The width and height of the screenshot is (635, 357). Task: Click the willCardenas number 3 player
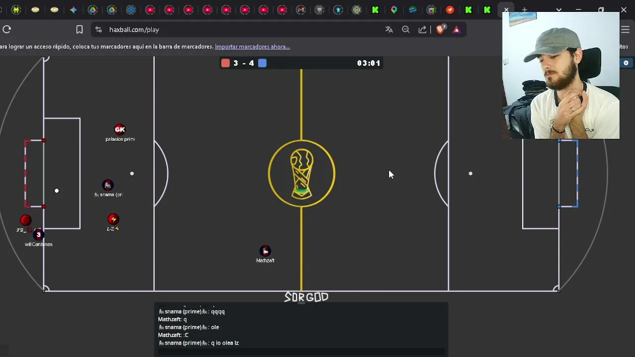click(38, 235)
